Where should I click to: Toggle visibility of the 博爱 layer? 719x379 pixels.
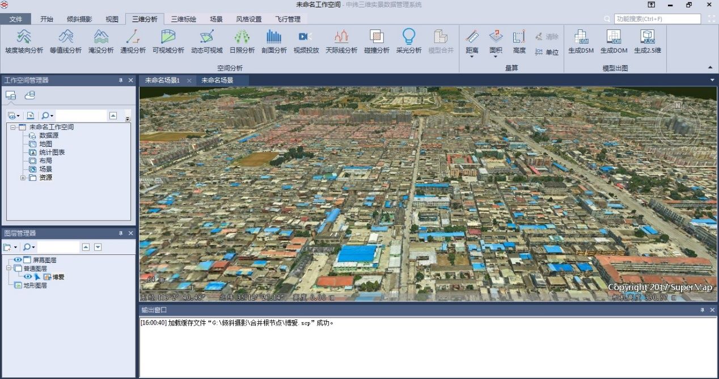pos(27,277)
